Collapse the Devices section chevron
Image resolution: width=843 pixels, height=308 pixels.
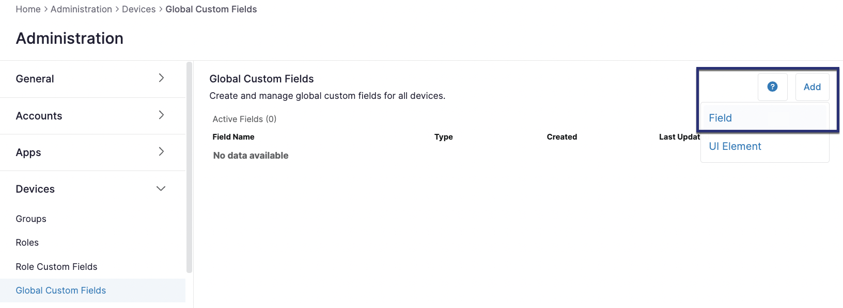[x=161, y=189]
